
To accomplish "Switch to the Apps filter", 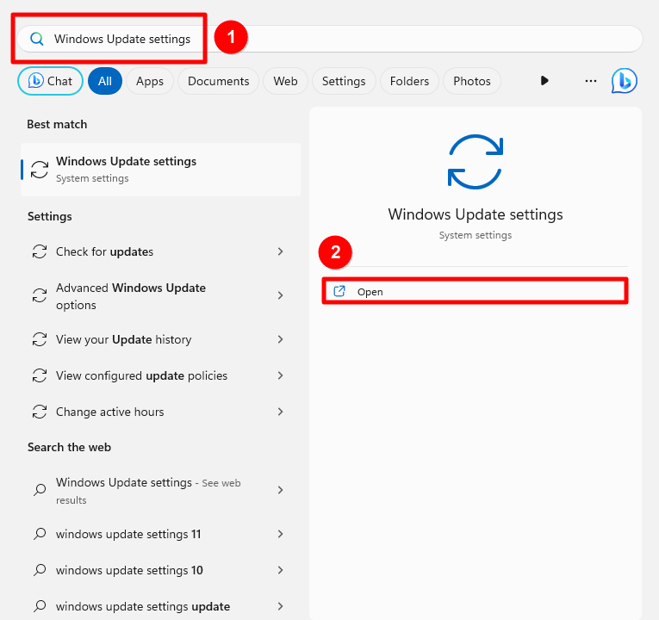I will point(150,81).
